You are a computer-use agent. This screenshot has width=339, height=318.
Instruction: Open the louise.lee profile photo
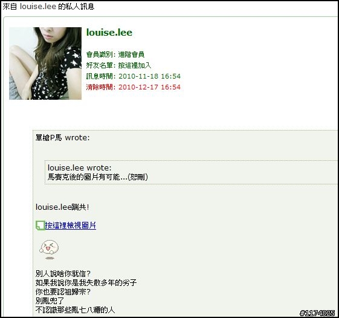pyautogui.click(x=45, y=63)
